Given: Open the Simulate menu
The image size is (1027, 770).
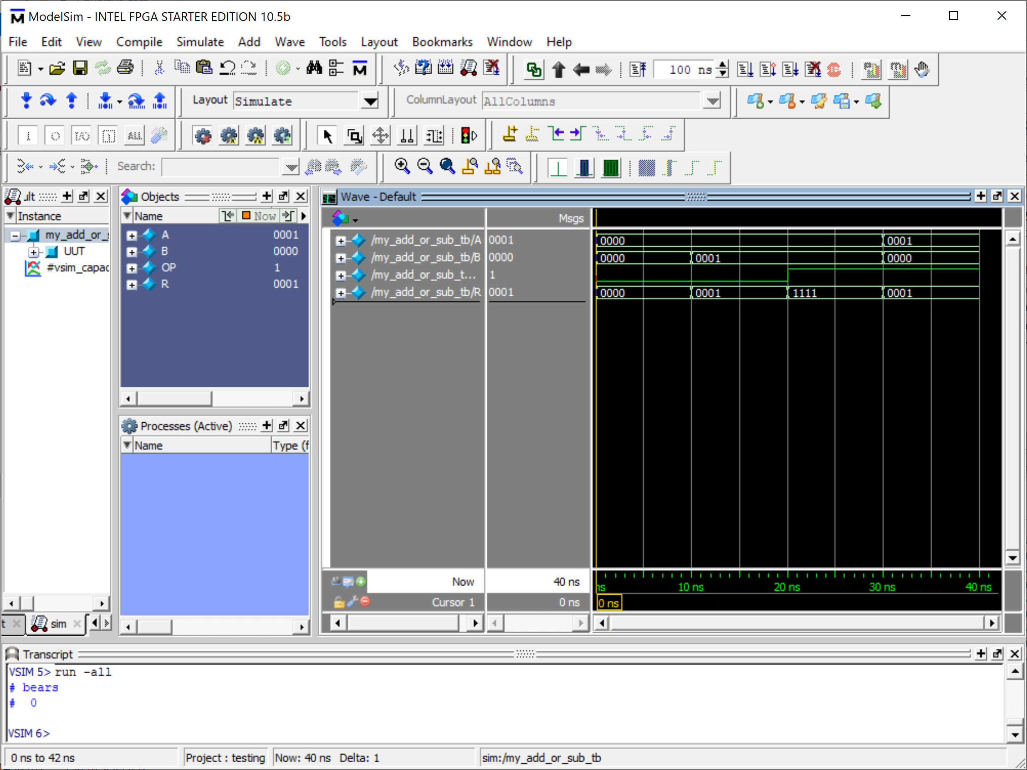Looking at the screenshot, I should click(x=199, y=42).
